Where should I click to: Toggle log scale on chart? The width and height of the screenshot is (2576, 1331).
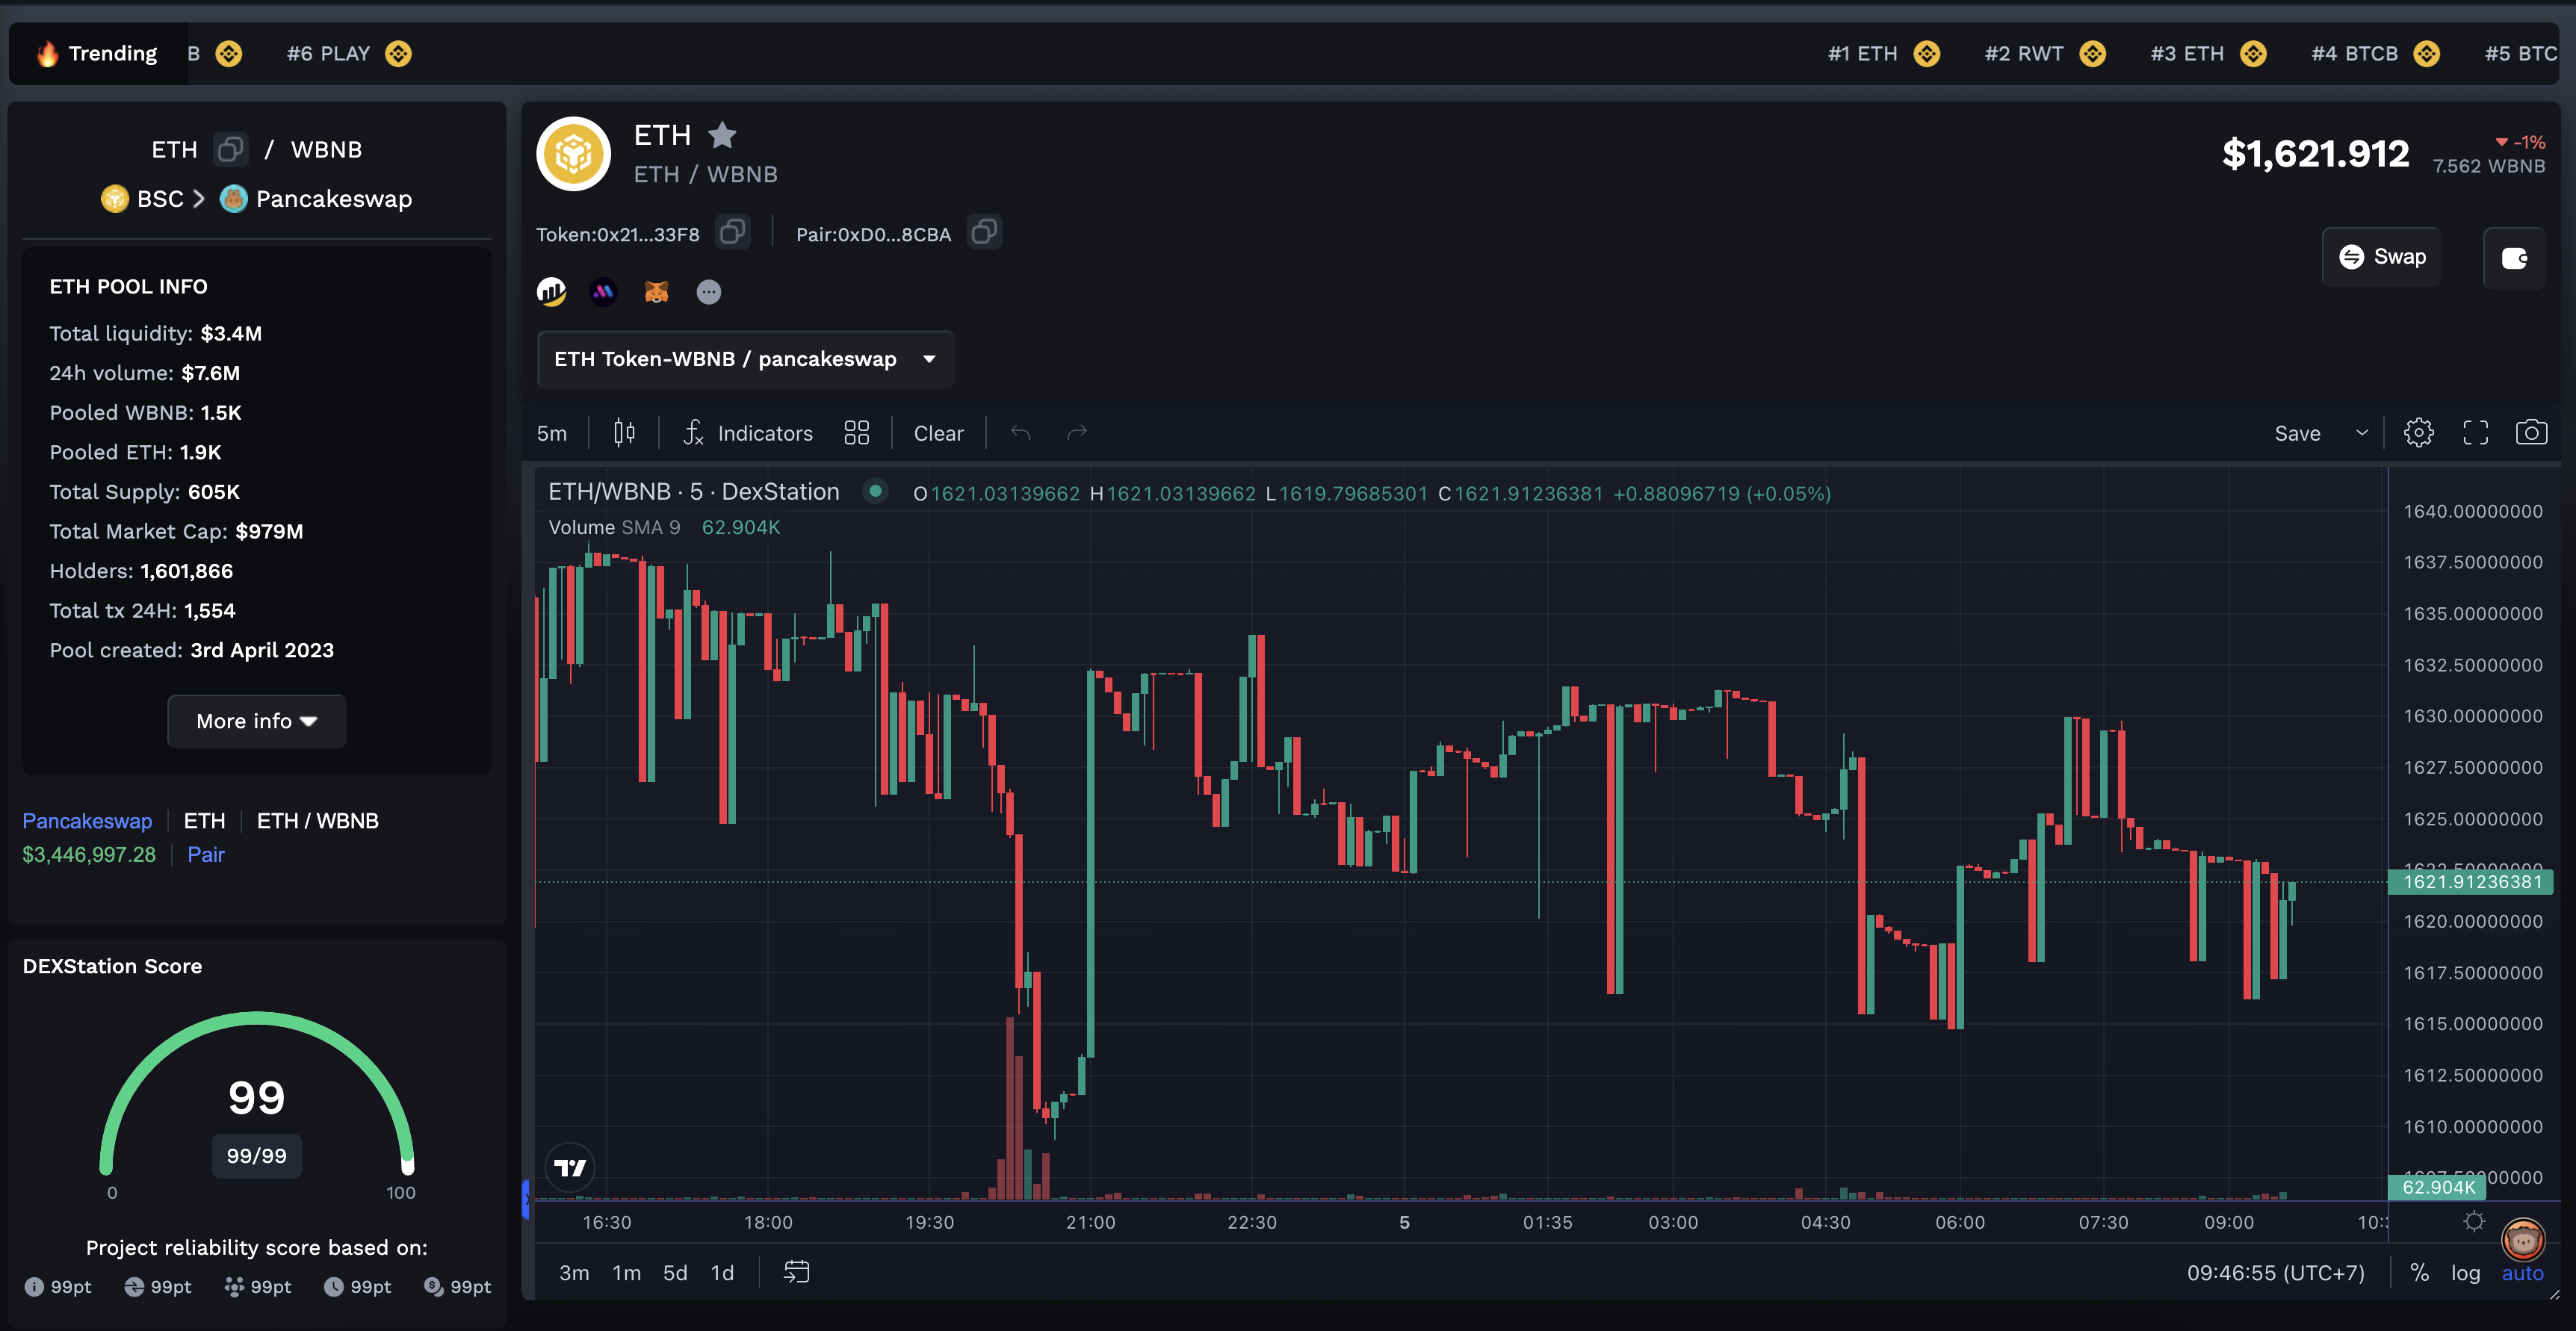pyautogui.click(x=2465, y=1273)
